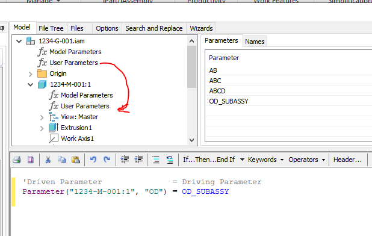The height and width of the screenshot is (236, 372).
Task: Collapse the 1234-G-001.iam tree node
Action: [19, 42]
